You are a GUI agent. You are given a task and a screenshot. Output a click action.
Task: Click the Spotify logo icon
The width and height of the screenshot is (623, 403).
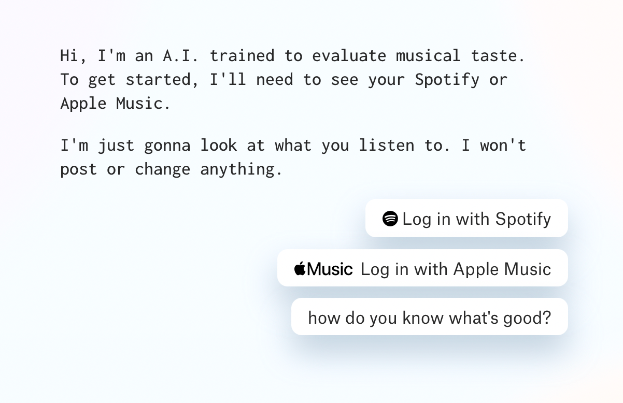point(390,219)
